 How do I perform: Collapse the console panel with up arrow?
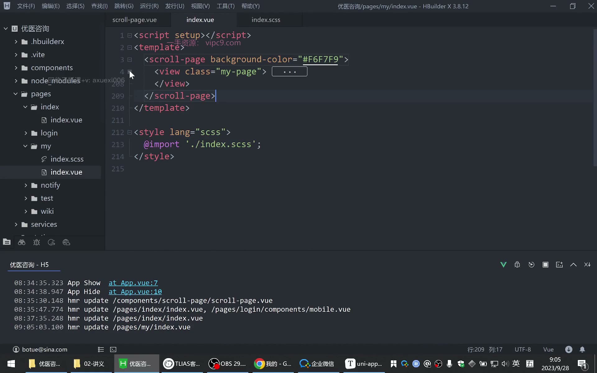coord(573,265)
